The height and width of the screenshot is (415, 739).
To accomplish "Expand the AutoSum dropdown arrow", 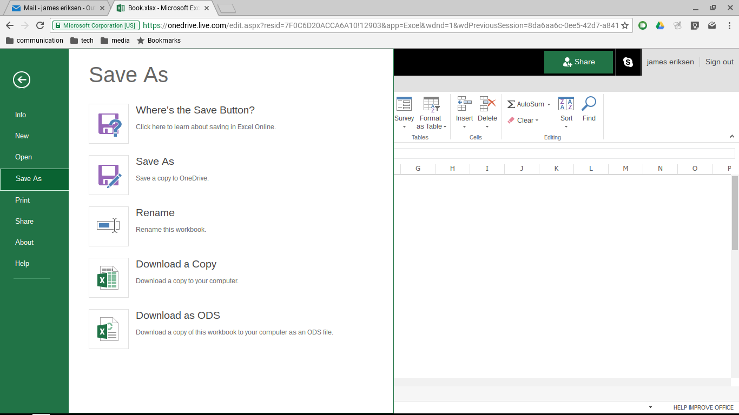I will pos(549,105).
